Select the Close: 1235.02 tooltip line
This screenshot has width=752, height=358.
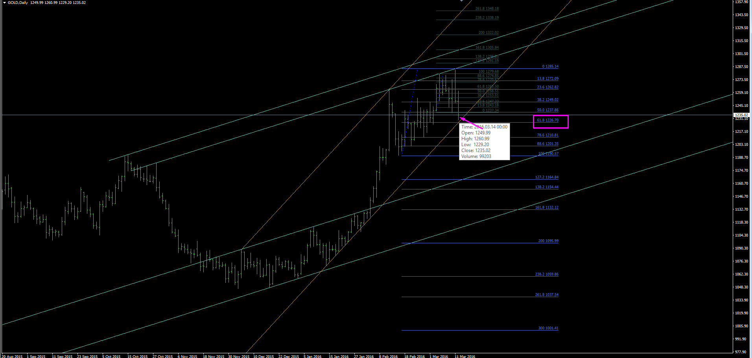click(x=476, y=151)
